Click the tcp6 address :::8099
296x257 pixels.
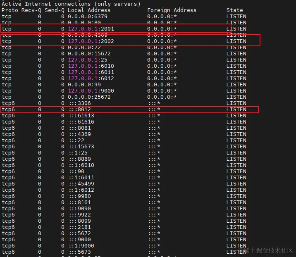pos(80,221)
